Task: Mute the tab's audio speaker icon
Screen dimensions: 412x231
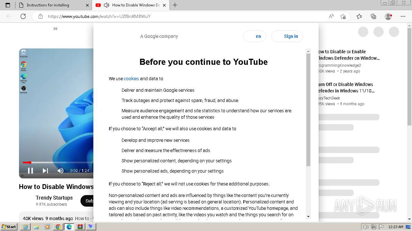Action: pos(107,5)
